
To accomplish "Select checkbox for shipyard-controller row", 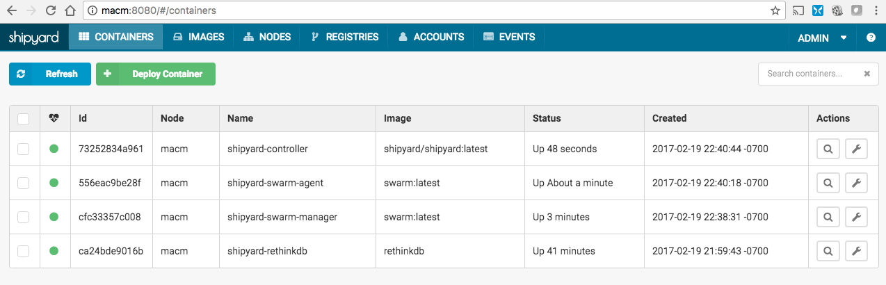I will click(24, 149).
